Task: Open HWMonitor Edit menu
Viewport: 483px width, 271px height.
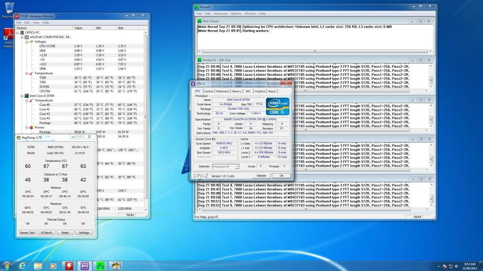Action: pyautogui.click(x=27, y=23)
